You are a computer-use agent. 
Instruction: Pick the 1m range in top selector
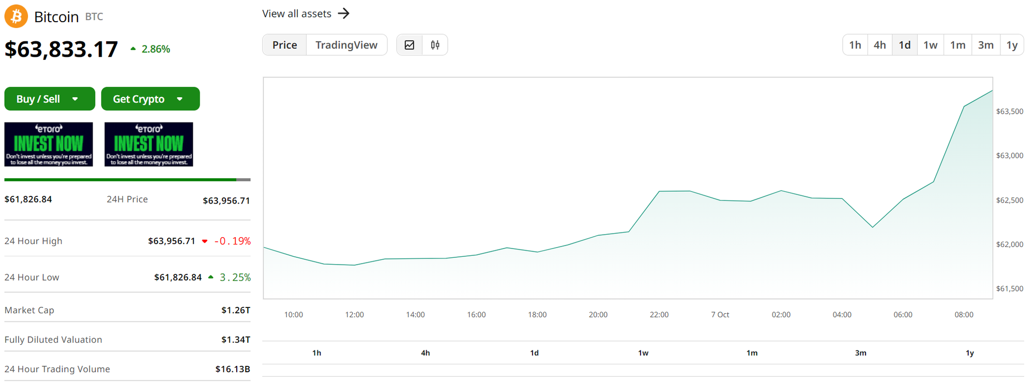(957, 45)
